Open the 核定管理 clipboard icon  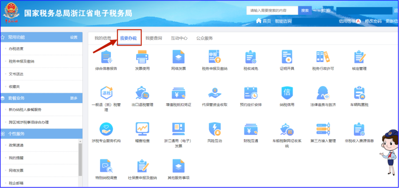(x=359, y=57)
